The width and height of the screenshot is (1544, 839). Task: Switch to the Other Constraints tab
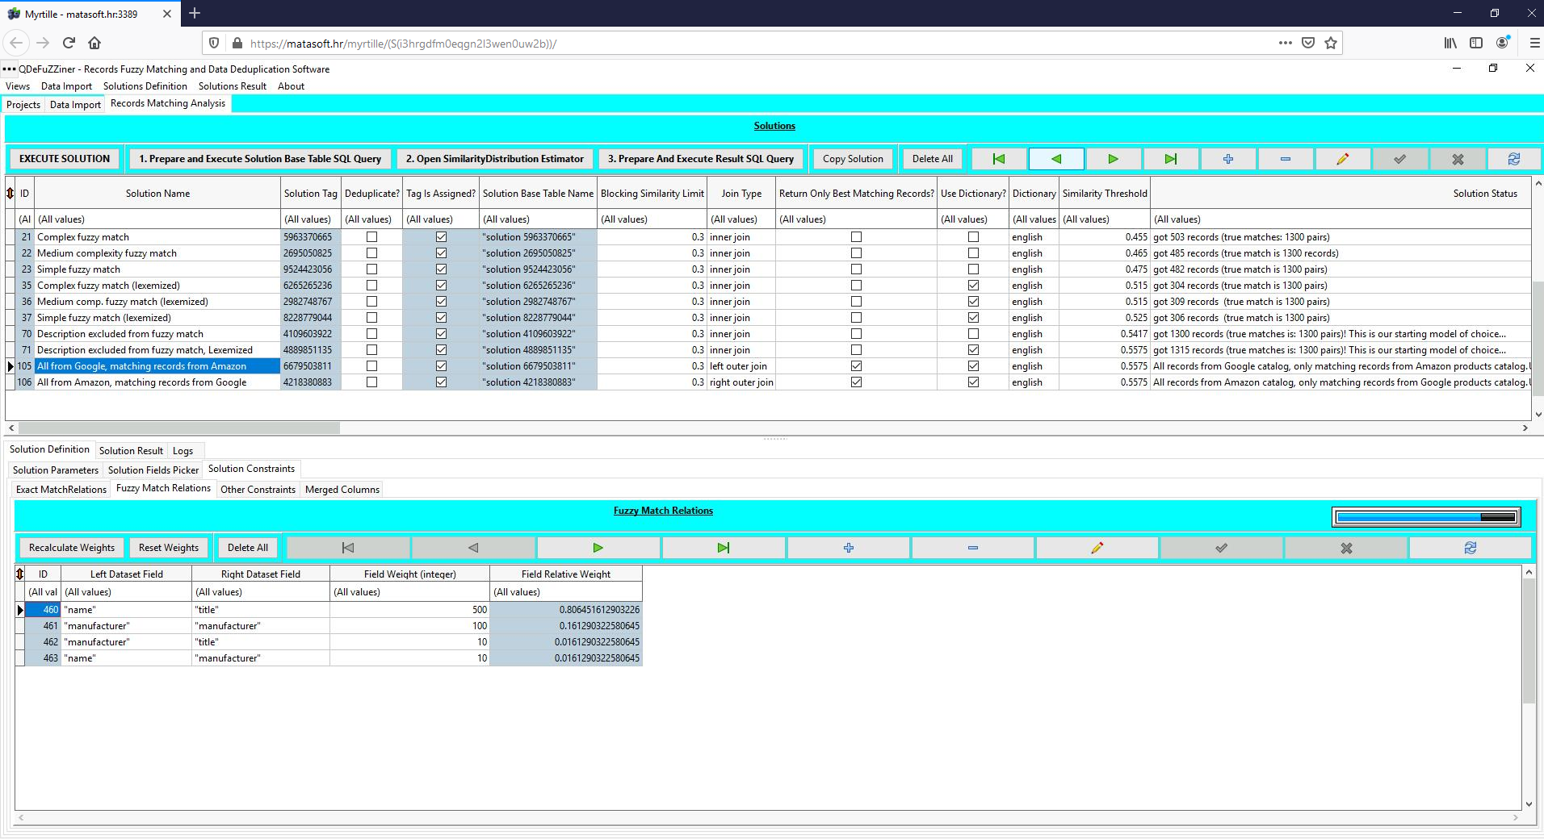pyautogui.click(x=258, y=490)
